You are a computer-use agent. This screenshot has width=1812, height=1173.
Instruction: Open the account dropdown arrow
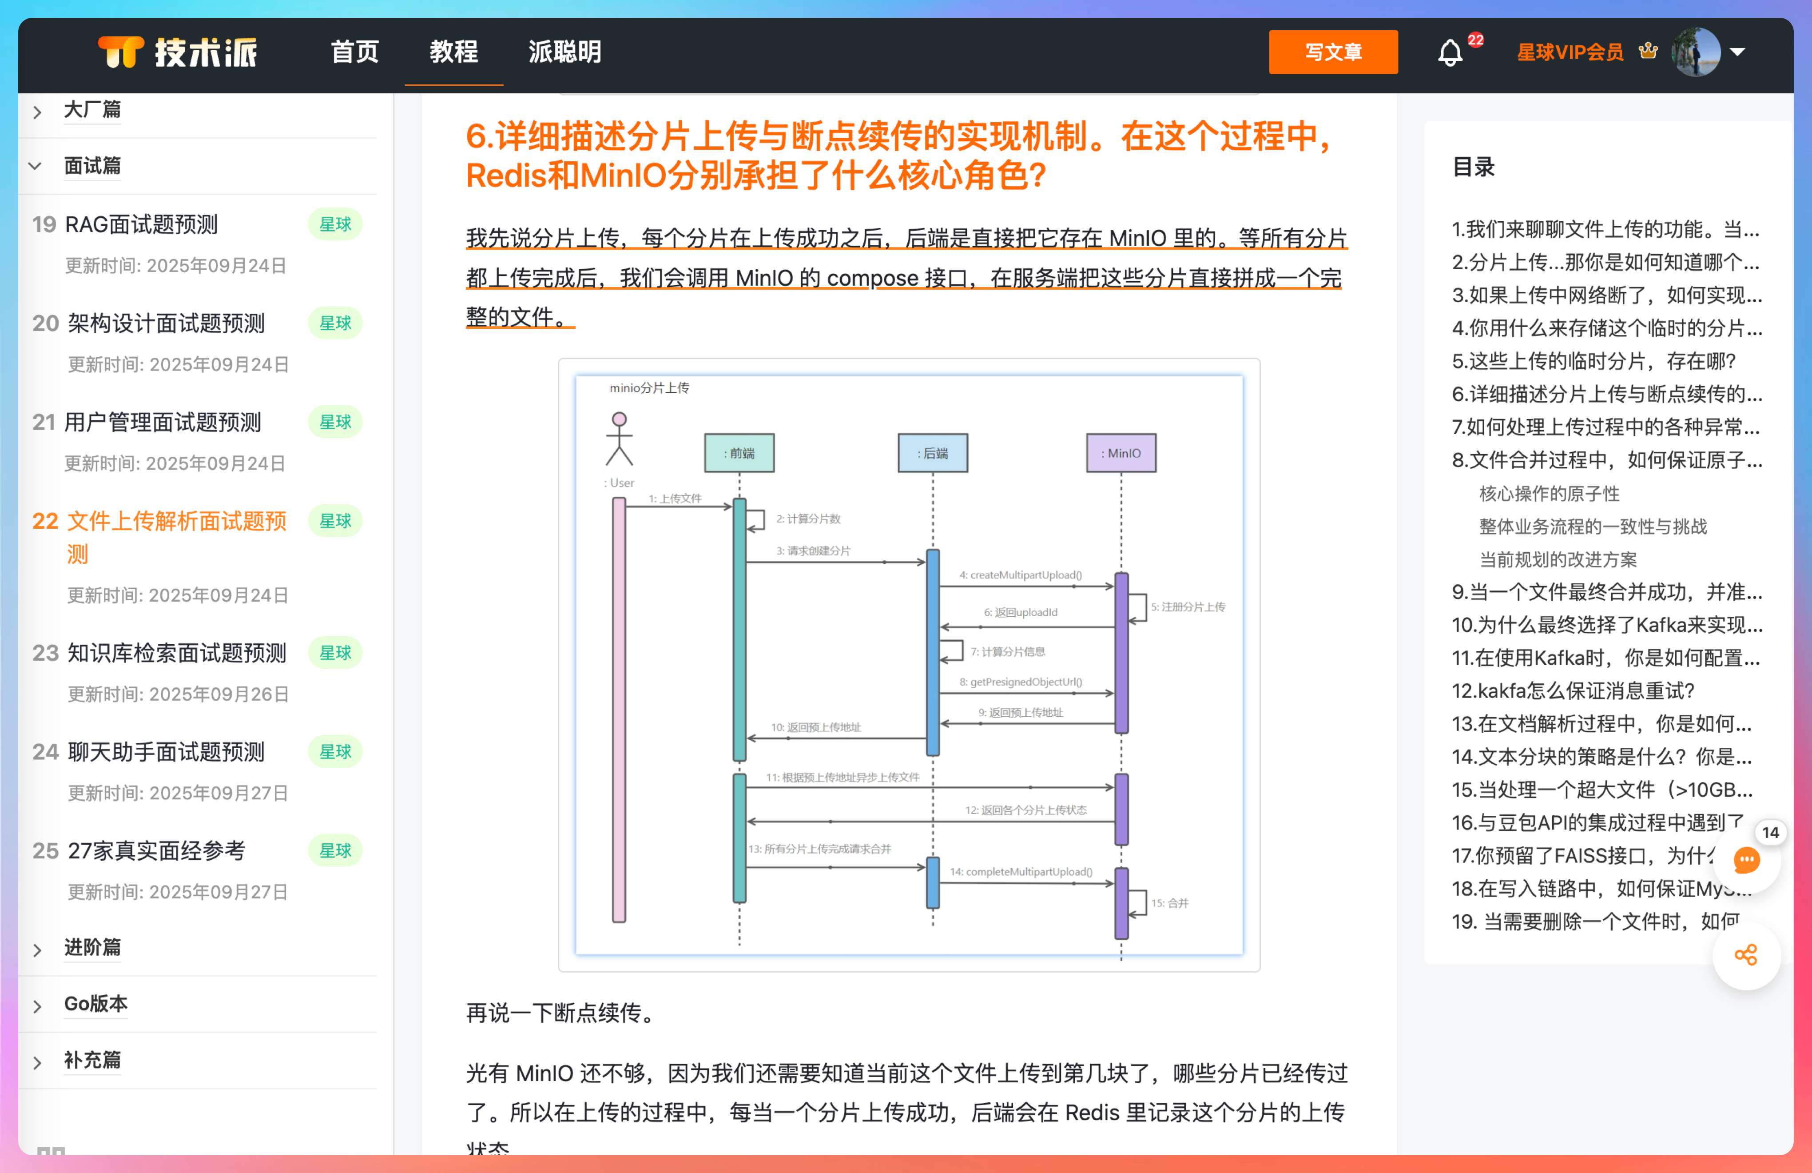[x=1737, y=52]
